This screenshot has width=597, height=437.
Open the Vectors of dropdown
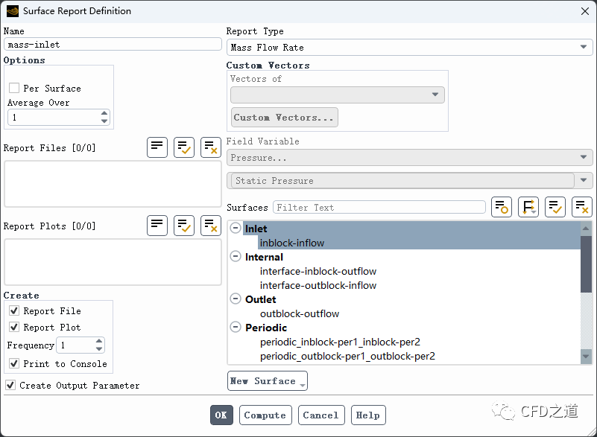click(x=338, y=95)
